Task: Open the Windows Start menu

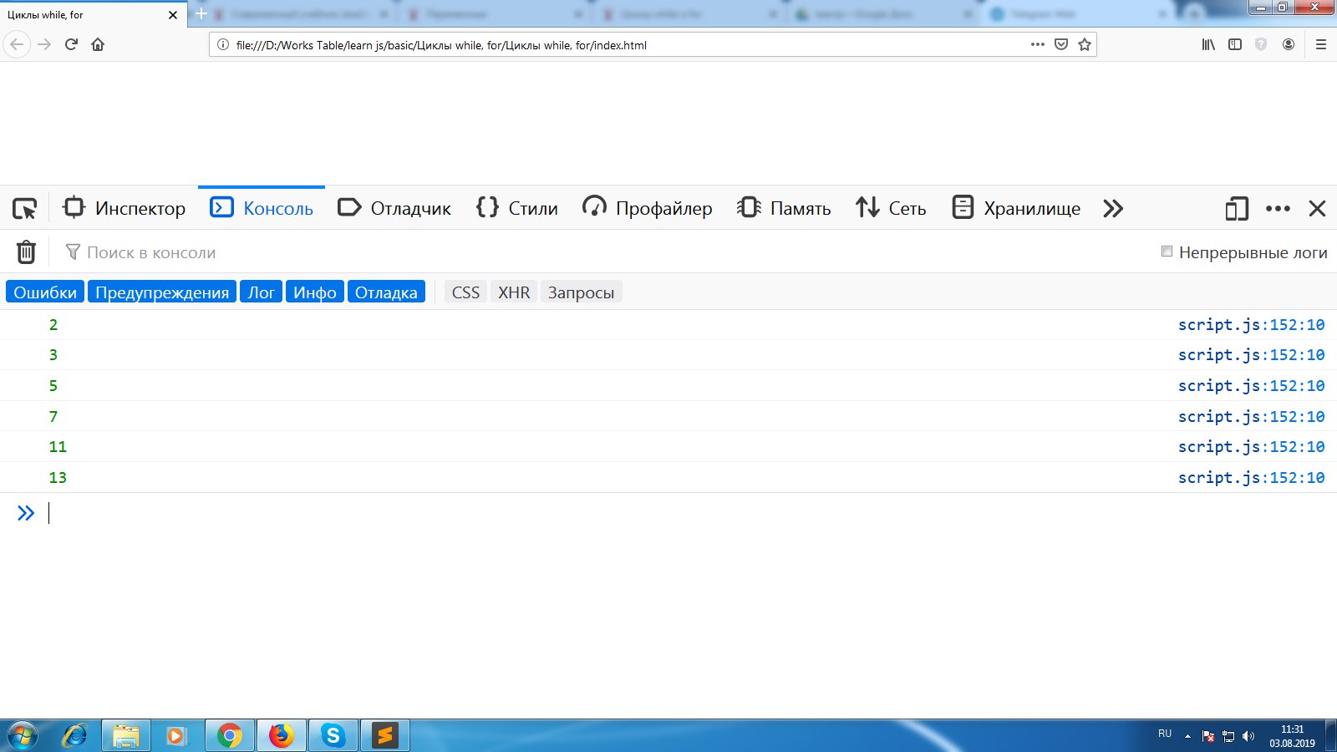Action: (23, 735)
